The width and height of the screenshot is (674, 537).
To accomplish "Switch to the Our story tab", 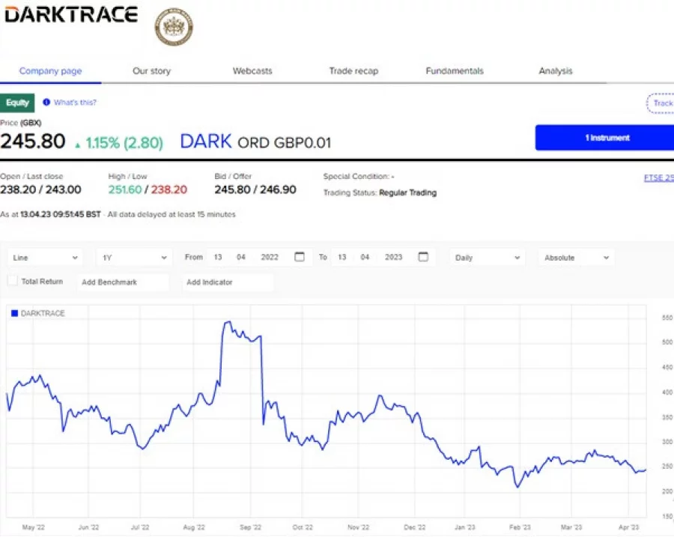I will click(x=151, y=71).
